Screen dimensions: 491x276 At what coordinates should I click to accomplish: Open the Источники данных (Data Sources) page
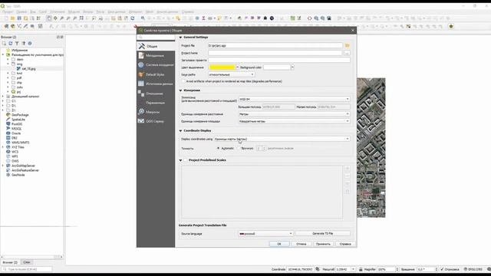click(156, 84)
